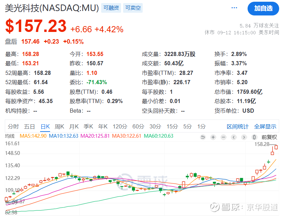Click the 今开 value 153.55
The width and height of the screenshot is (286, 216).
pyautogui.click(x=95, y=54)
